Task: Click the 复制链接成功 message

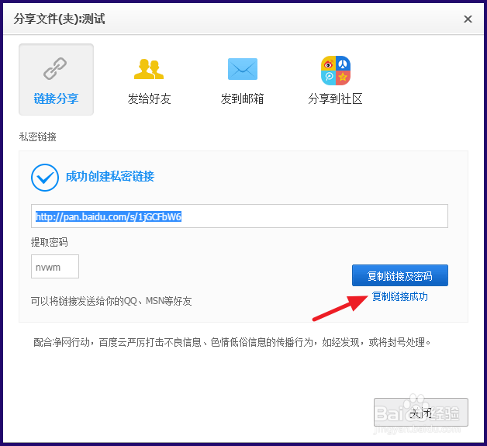Action: tap(400, 296)
